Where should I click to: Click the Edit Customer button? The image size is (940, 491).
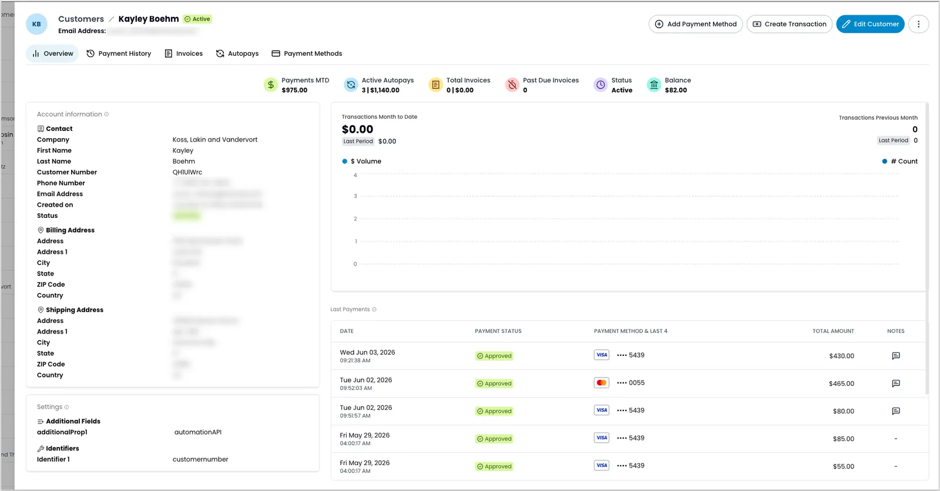[x=870, y=24]
